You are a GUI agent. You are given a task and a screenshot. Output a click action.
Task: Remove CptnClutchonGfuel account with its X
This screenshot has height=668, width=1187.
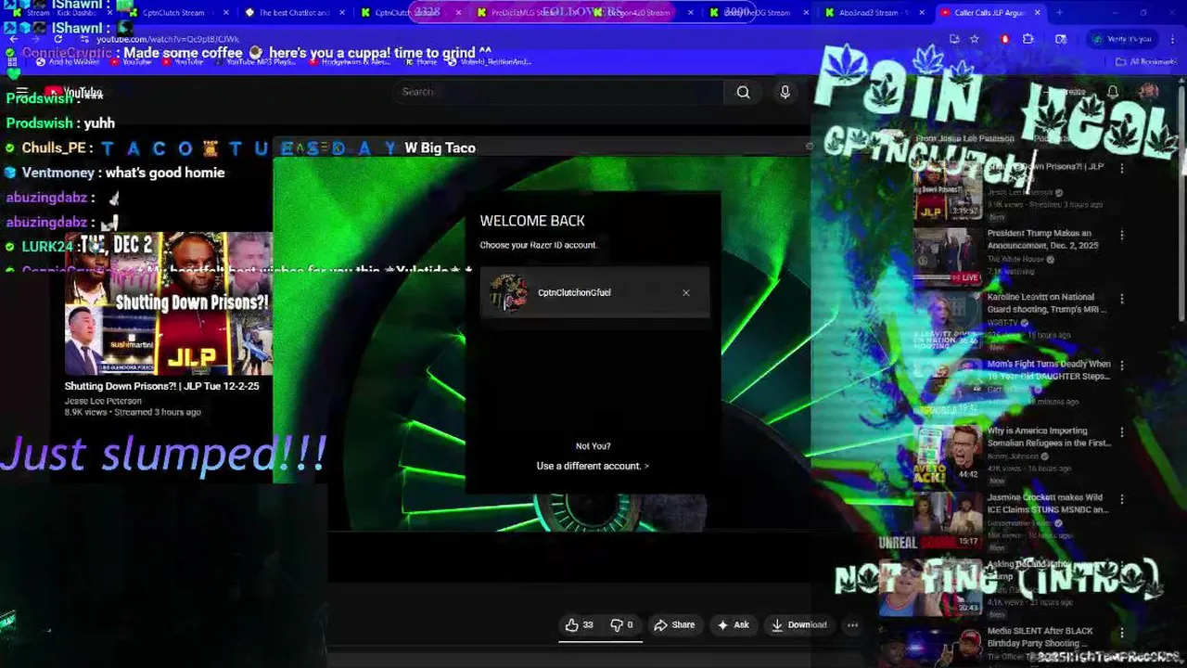pyautogui.click(x=686, y=292)
